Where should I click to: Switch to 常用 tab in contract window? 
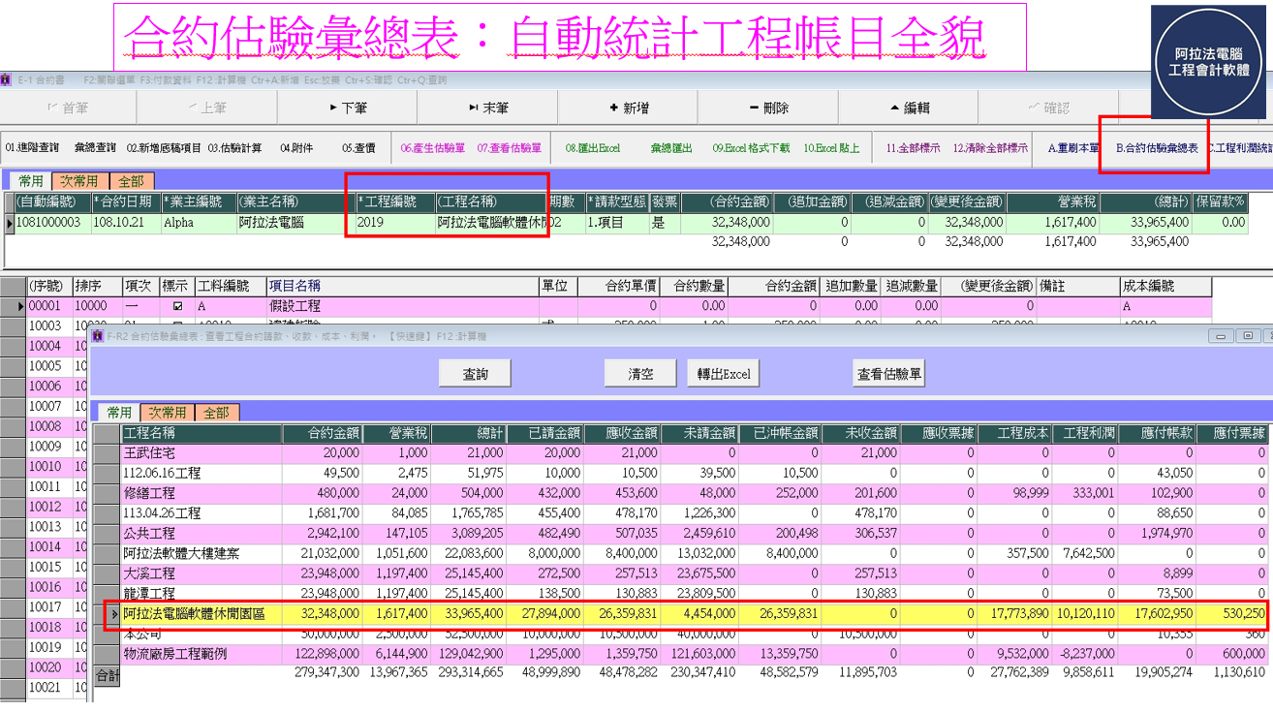click(x=30, y=181)
